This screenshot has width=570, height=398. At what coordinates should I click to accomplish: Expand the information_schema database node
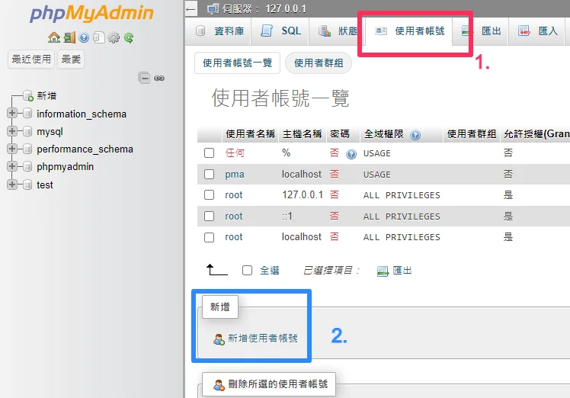pos(11,113)
